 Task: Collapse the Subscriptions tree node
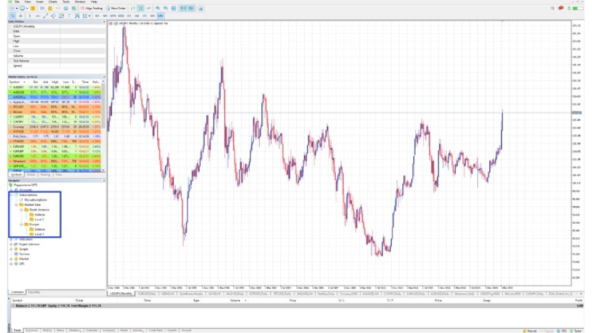coord(11,195)
